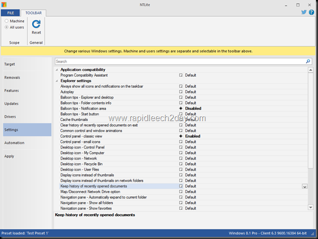The width and height of the screenshot is (318, 239).
Task: Select the Machine scope radio button
Action: click(6, 21)
